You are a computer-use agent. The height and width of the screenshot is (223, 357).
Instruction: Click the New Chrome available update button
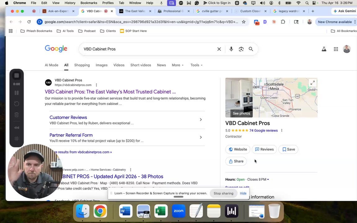tap(335, 22)
